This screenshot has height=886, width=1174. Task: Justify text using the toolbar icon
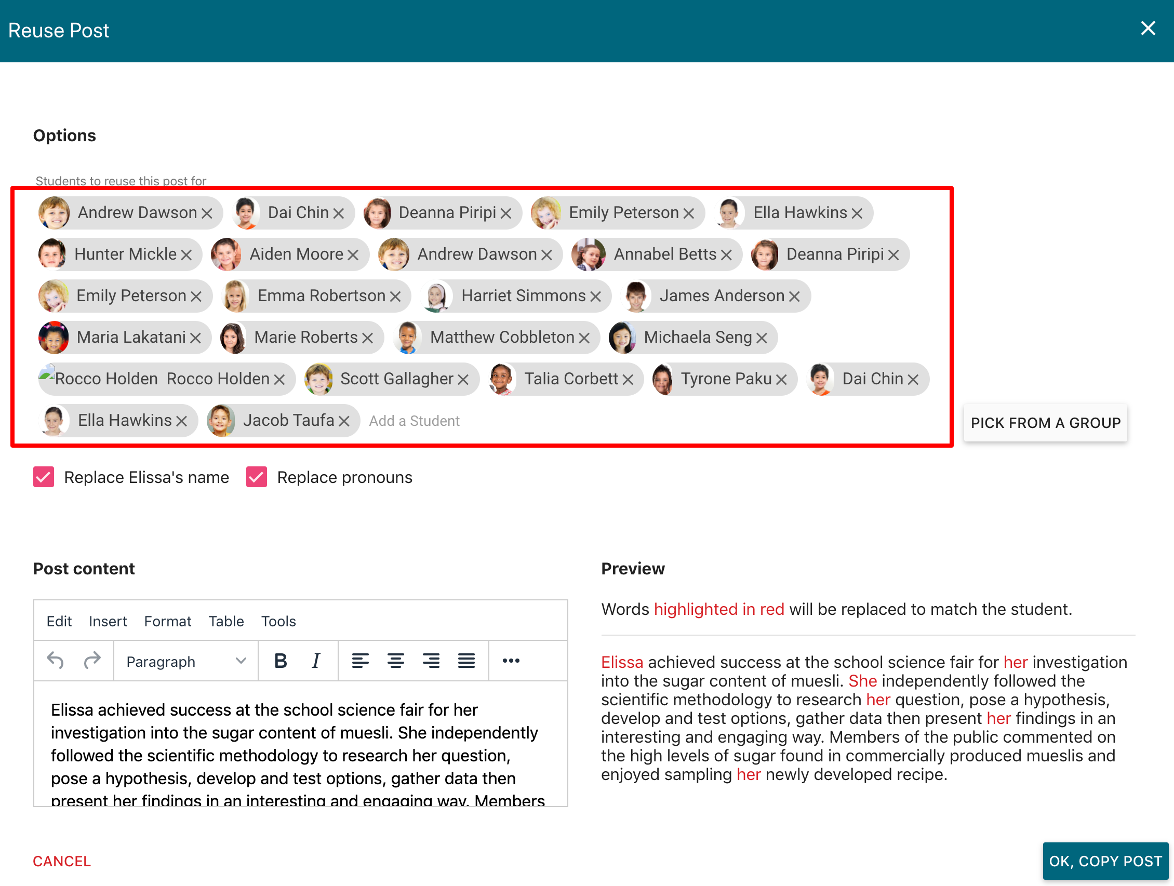[466, 661]
